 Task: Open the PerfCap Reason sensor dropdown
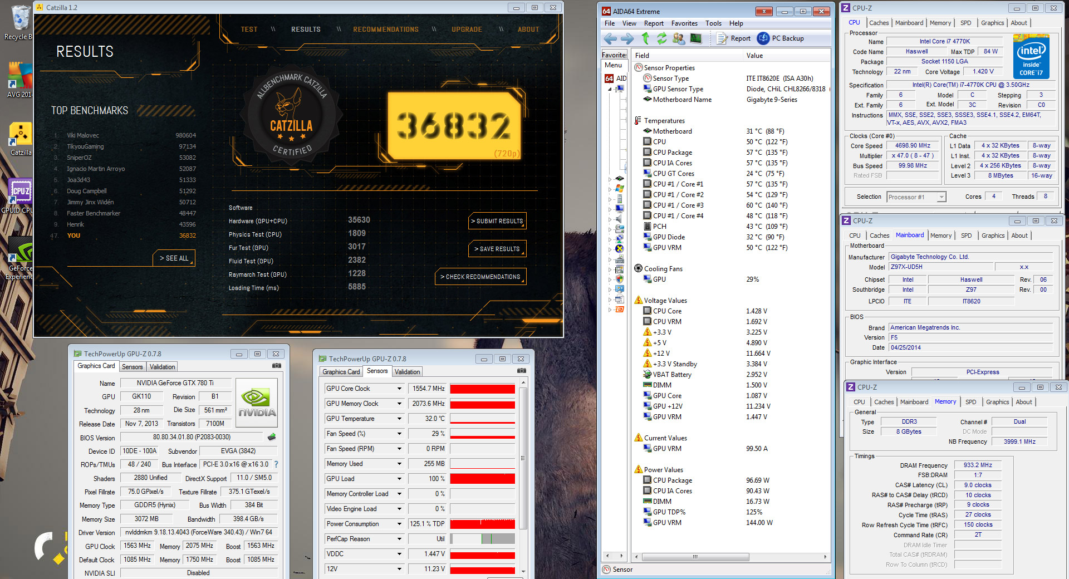coord(399,539)
